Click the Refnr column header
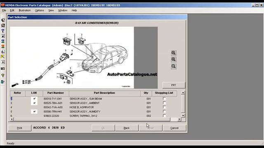Viewport: 264px width, 148px height. pyautogui.click(x=17, y=93)
